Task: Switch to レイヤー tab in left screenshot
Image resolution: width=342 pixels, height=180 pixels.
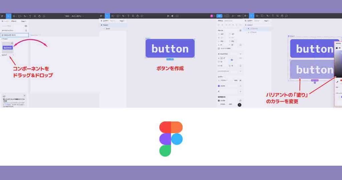Action: (7, 21)
